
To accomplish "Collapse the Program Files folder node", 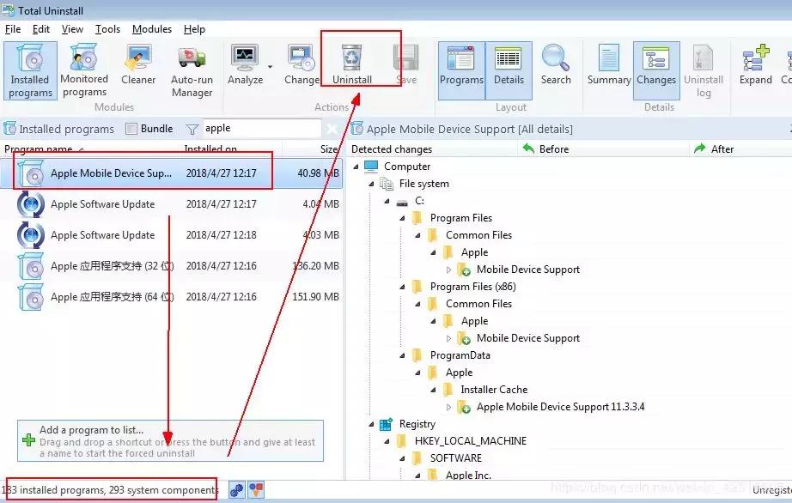I will [403, 218].
